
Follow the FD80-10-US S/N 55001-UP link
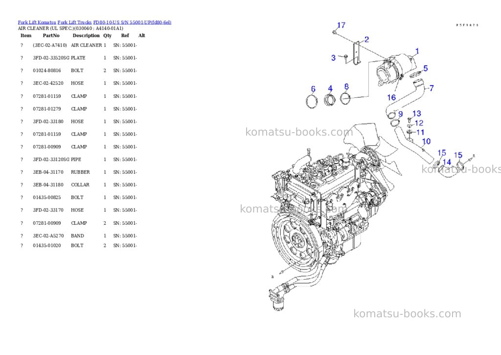132,23
